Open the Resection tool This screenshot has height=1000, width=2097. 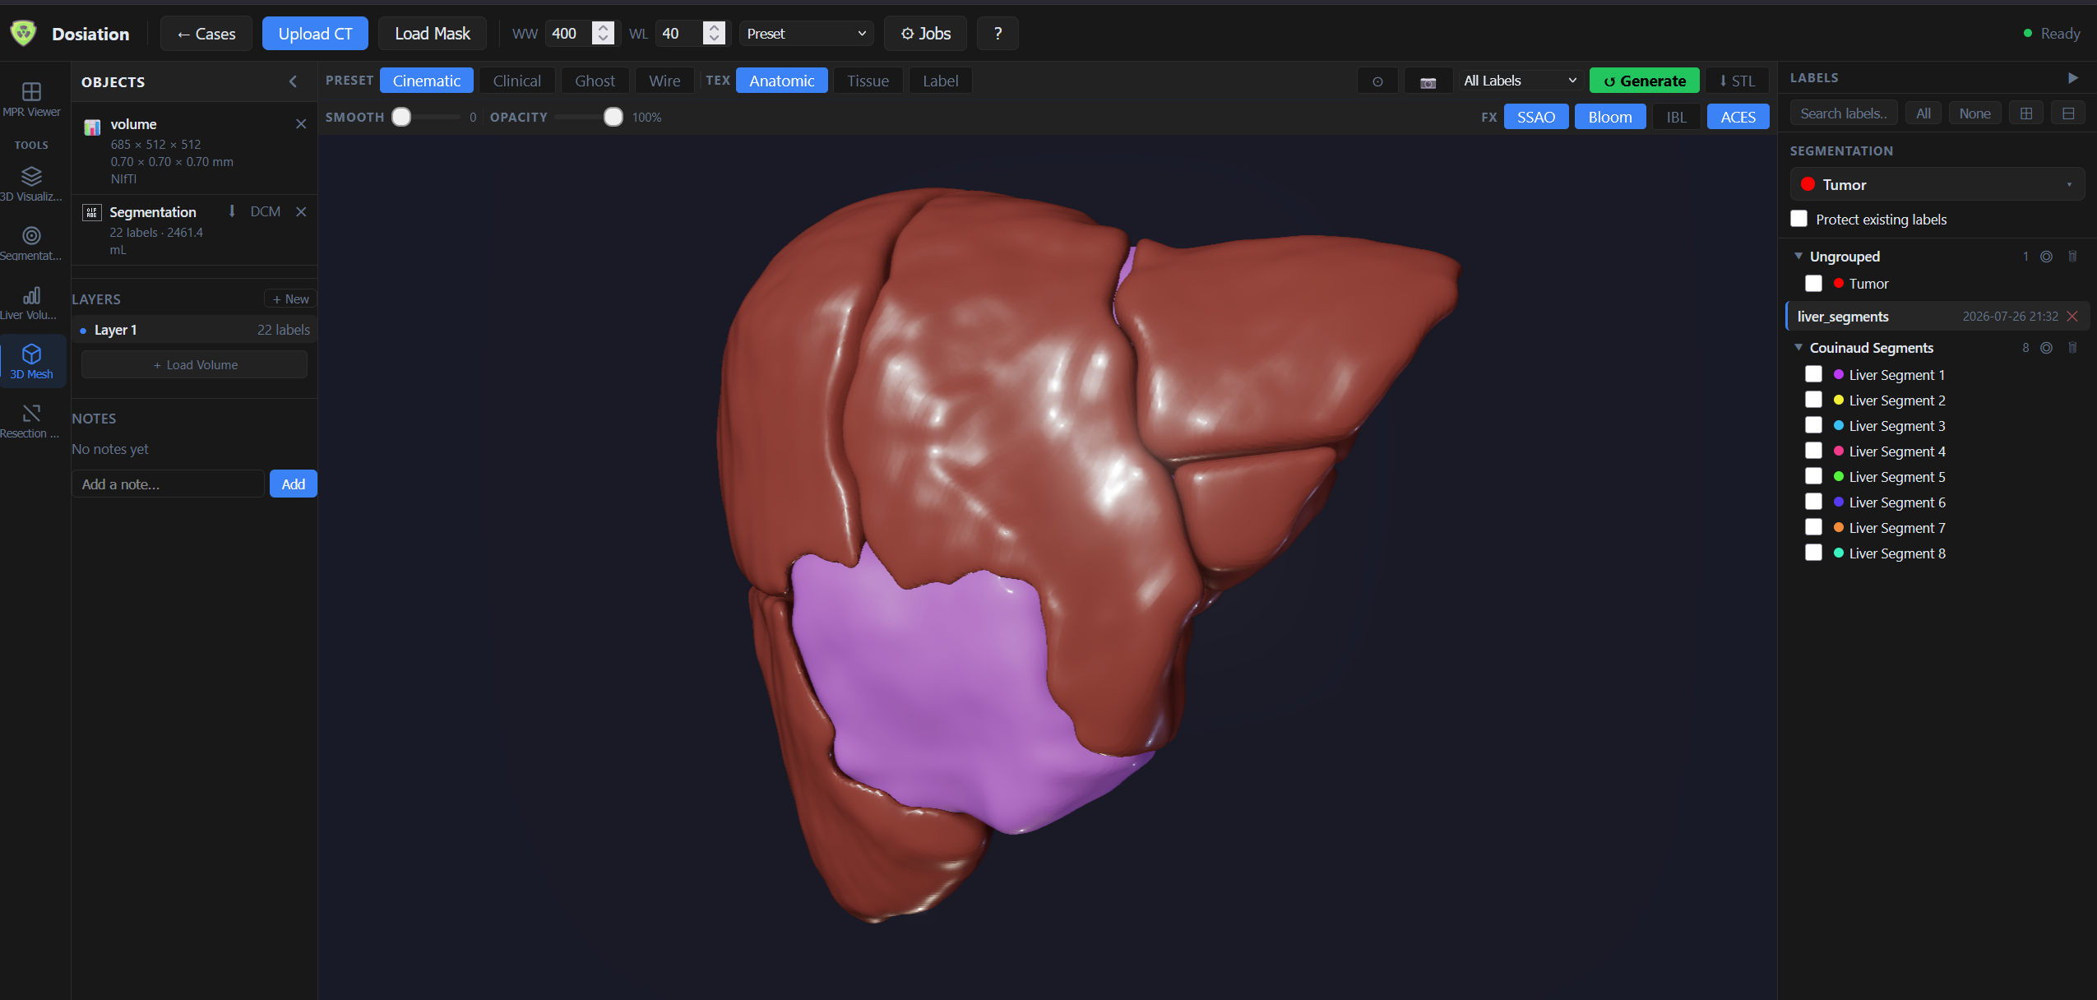pos(31,421)
